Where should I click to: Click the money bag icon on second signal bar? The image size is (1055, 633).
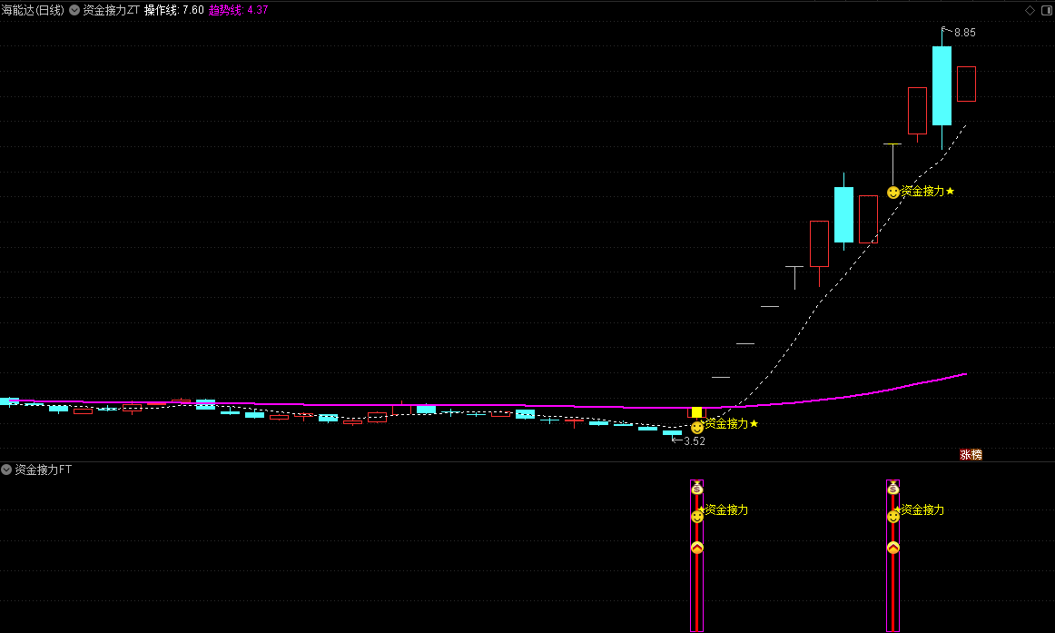tap(892, 488)
